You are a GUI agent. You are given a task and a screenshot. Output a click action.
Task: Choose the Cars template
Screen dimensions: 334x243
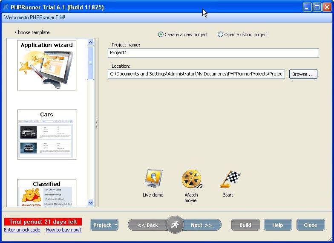coord(47,135)
